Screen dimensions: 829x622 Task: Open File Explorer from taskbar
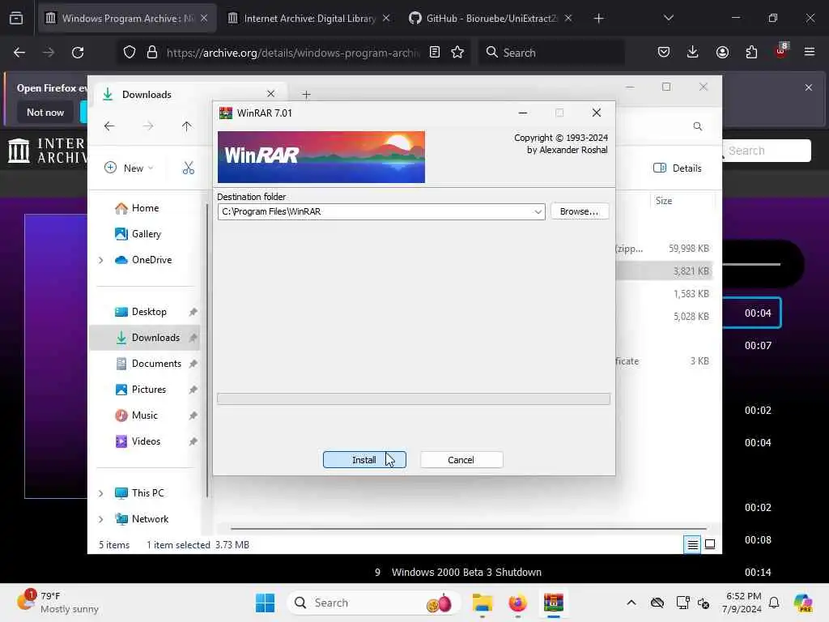coord(483,603)
